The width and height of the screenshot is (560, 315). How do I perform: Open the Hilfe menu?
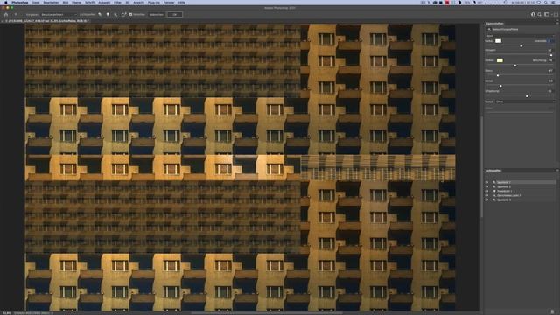[x=181, y=2]
